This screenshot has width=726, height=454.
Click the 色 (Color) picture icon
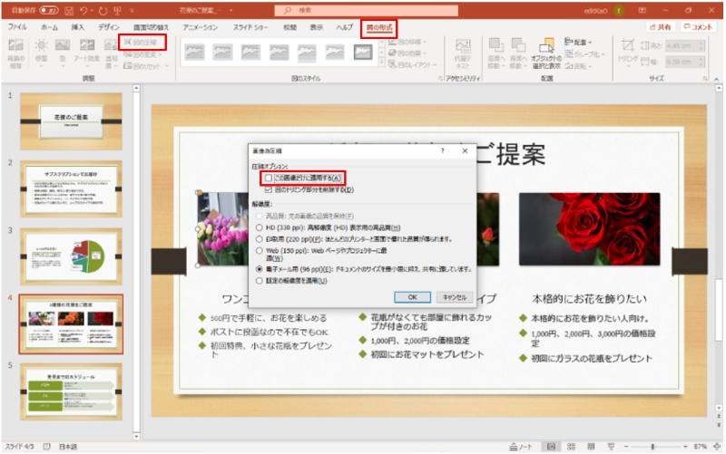coord(63,44)
